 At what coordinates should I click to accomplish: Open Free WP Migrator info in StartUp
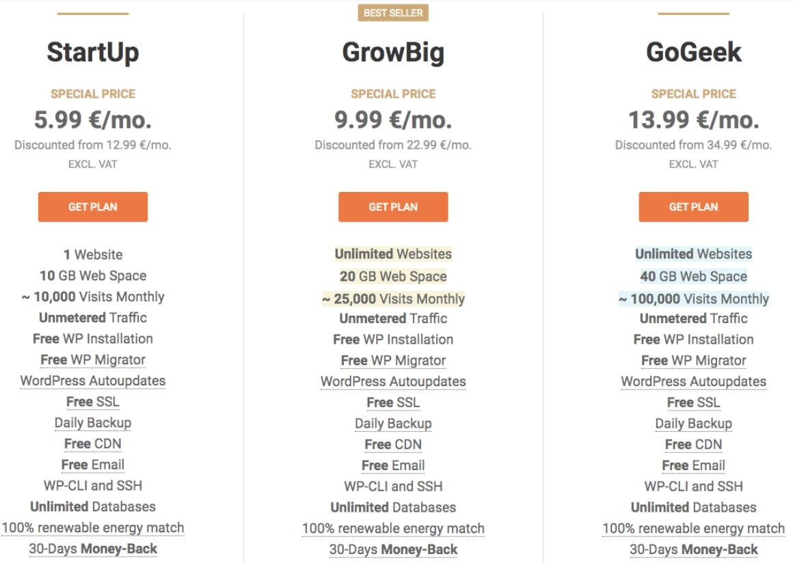click(x=93, y=360)
